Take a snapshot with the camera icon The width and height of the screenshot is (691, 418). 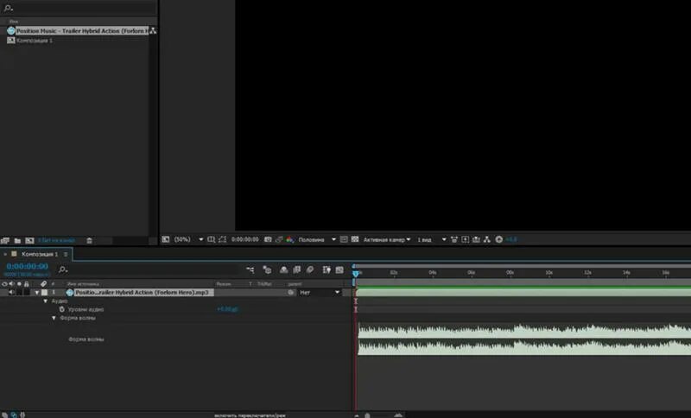click(x=268, y=239)
